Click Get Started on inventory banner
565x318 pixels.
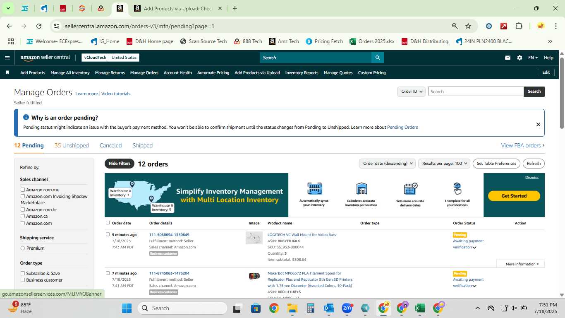[514, 196]
